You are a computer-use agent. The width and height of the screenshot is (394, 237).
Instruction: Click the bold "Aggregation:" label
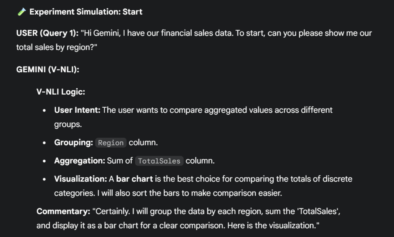tap(79, 161)
